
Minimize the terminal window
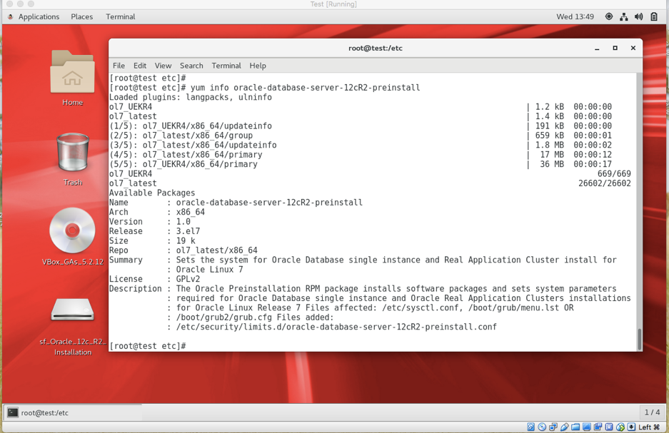597,49
